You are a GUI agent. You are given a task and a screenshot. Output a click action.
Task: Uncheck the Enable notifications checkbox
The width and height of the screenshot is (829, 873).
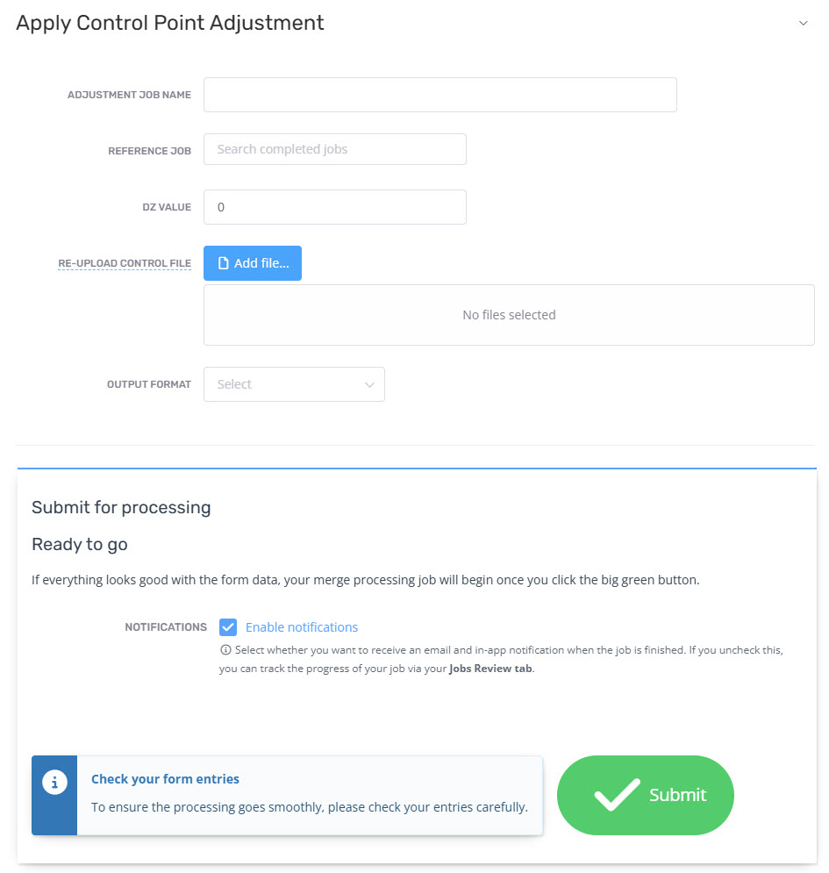228,626
